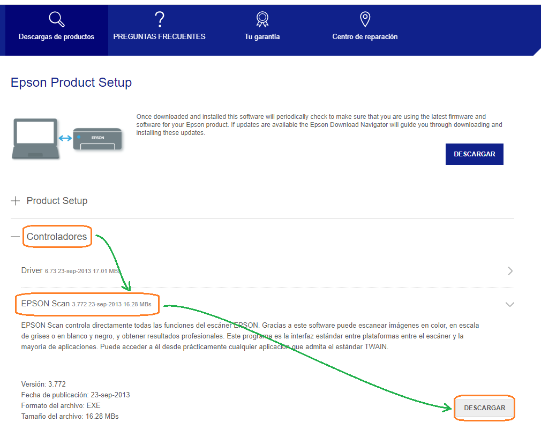Open the PREGUNTAS FRECUENTES tab
This screenshot has width=541, height=430.
(x=160, y=31)
